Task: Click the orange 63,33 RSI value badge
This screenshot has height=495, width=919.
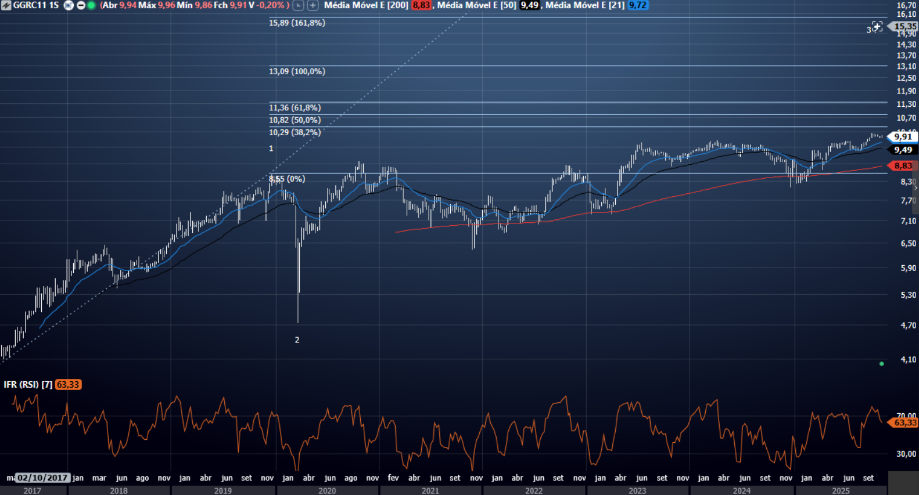Action: 68,385
